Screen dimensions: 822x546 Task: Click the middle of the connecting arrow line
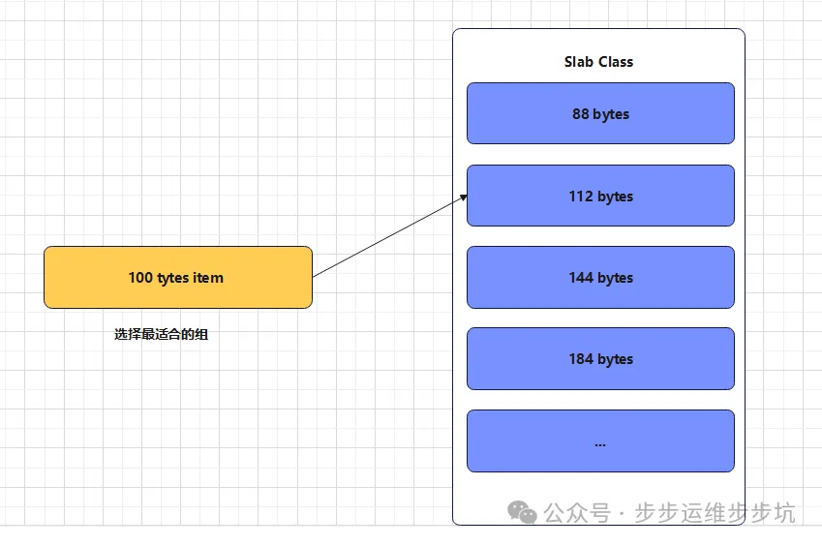pyautogui.click(x=389, y=237)
